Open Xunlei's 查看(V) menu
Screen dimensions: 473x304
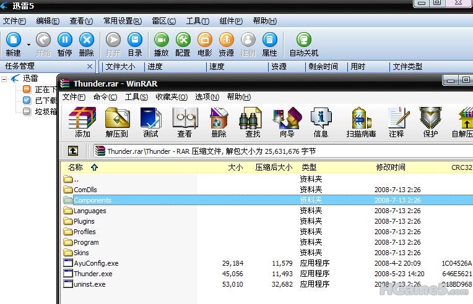pyautogui.click(x=81, y=21)
